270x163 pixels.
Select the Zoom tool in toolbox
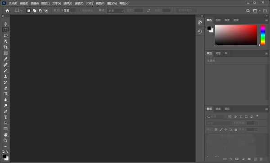click(5, 141)
